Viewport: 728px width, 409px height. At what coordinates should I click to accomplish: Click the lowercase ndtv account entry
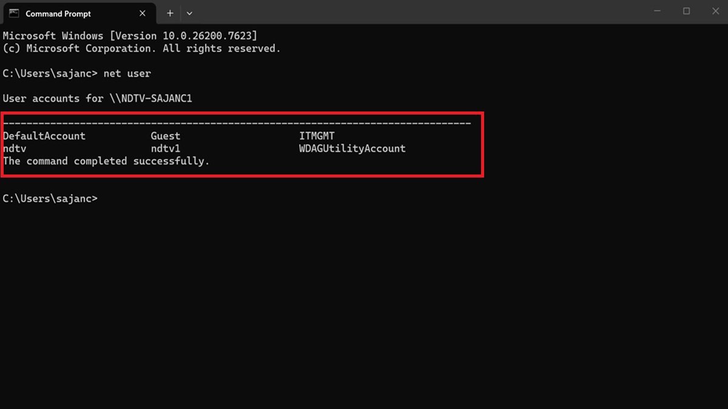(x=15, y=148)
